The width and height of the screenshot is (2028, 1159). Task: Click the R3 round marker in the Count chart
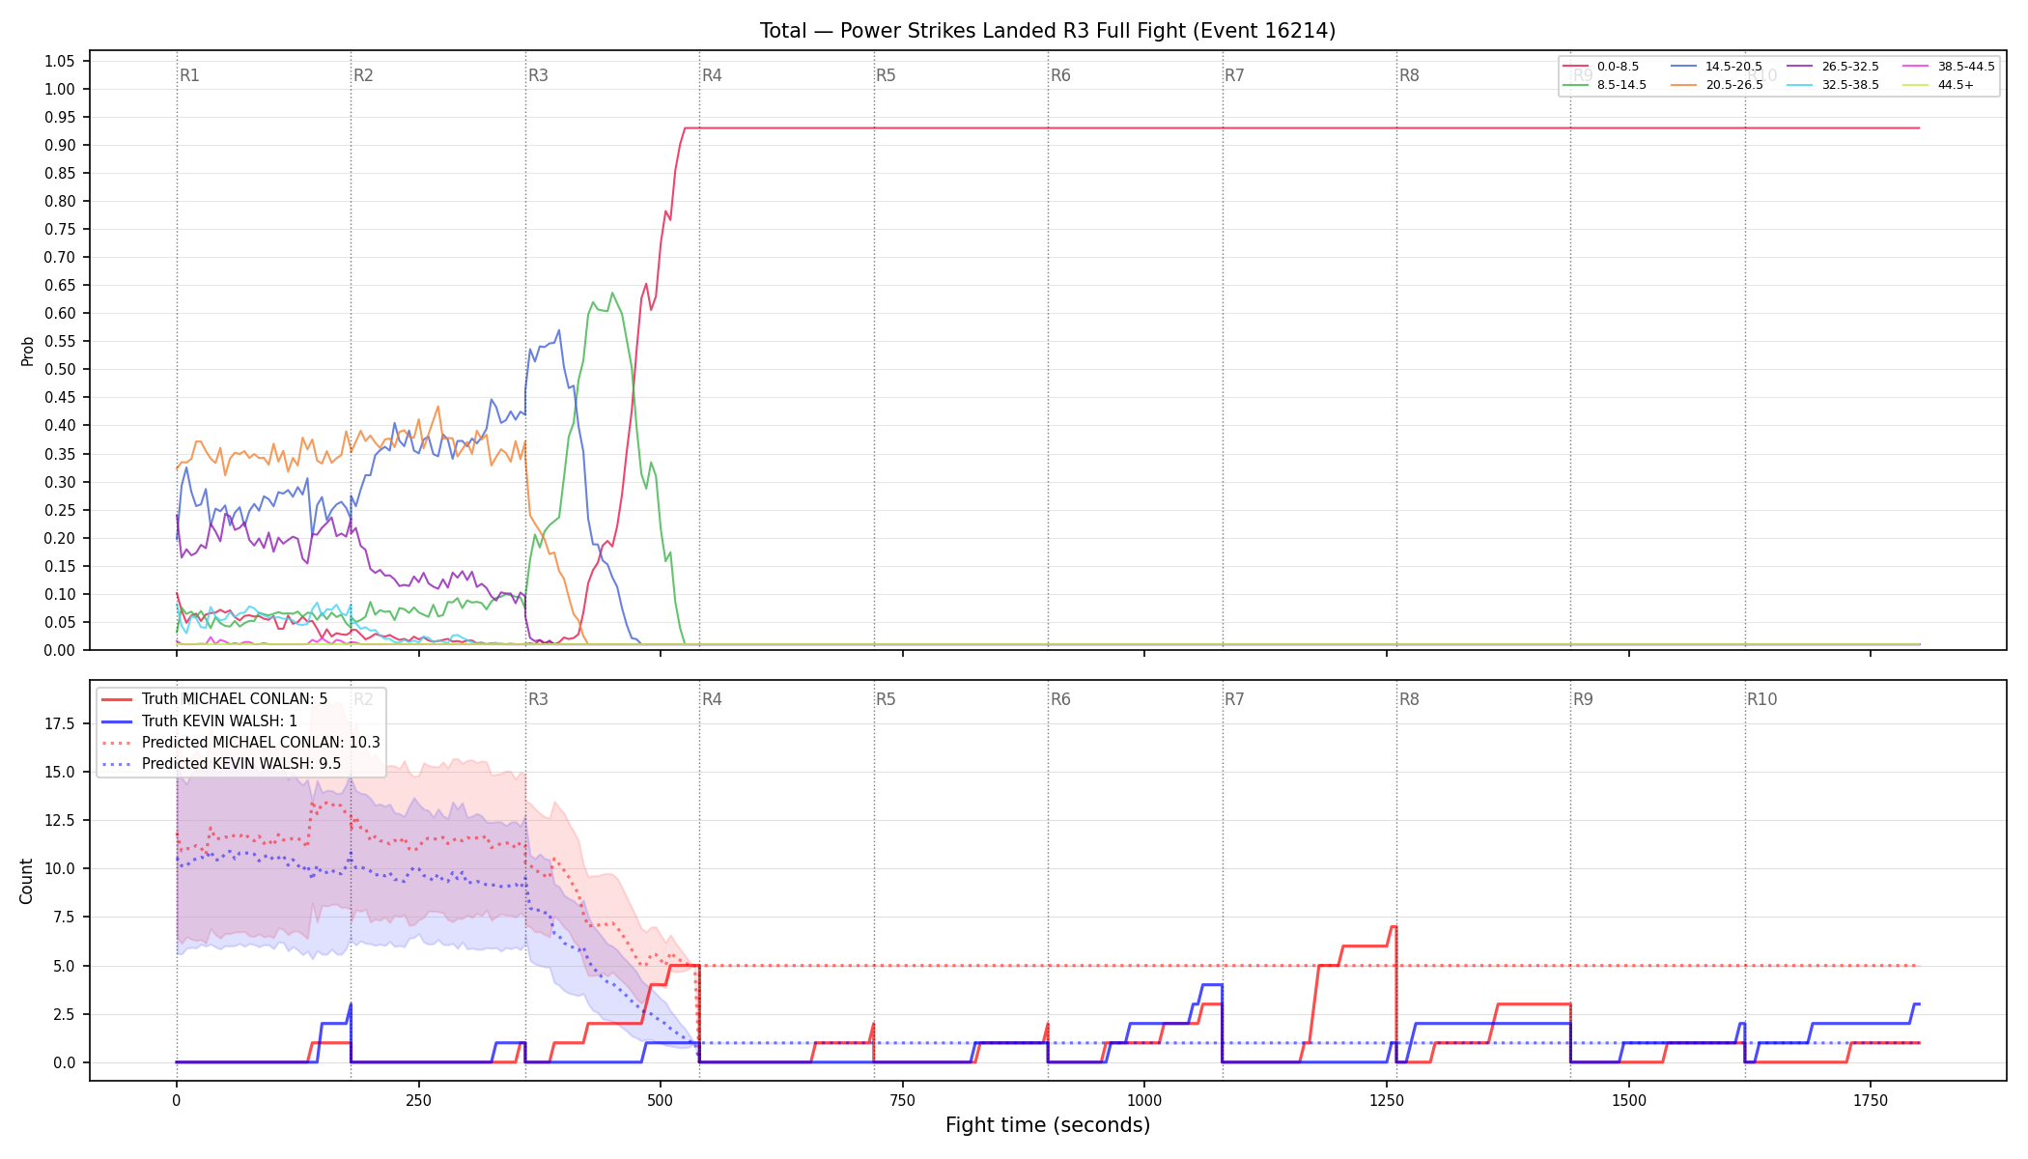(538, 699)
